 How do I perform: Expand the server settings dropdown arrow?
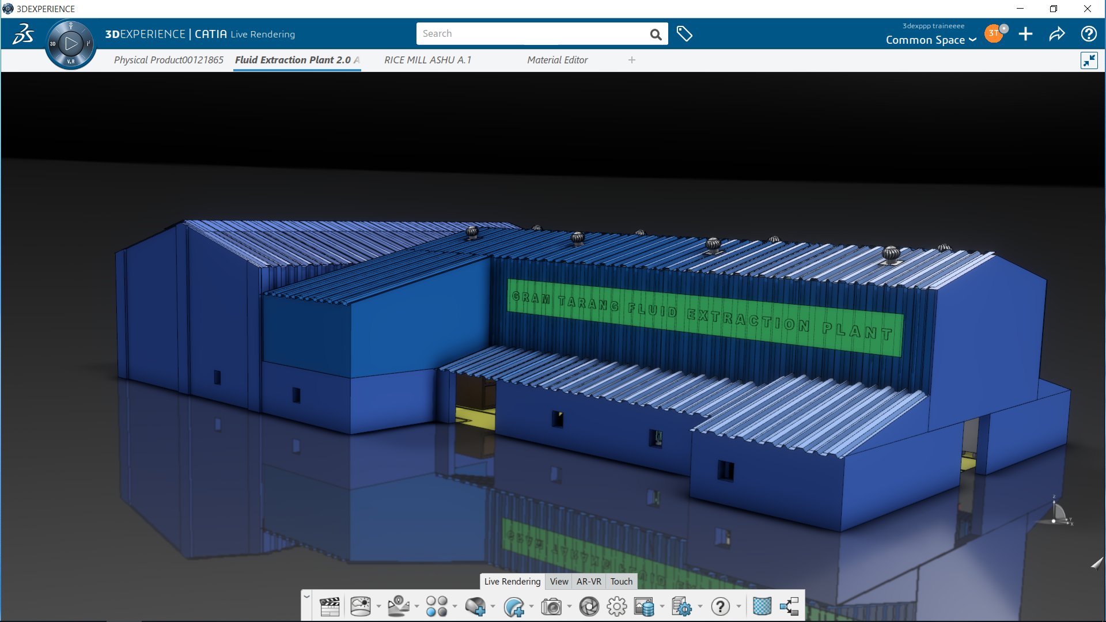coord(700,606)
